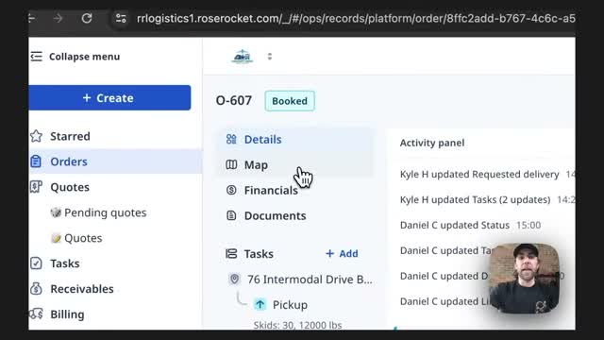The height and width of the screenshot is (340, 604).
Task: Click the Pickup up-arrow icon
Action: pos(260,304)
